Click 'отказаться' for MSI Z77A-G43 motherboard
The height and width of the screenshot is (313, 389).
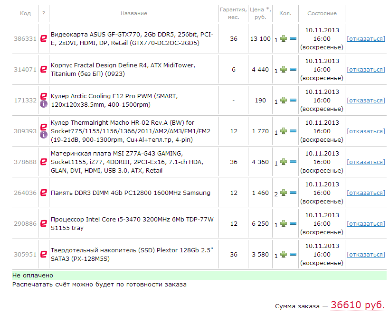tap(366, 162)
